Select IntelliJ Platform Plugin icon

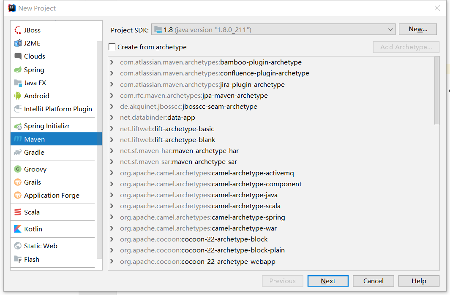[18, 109]
